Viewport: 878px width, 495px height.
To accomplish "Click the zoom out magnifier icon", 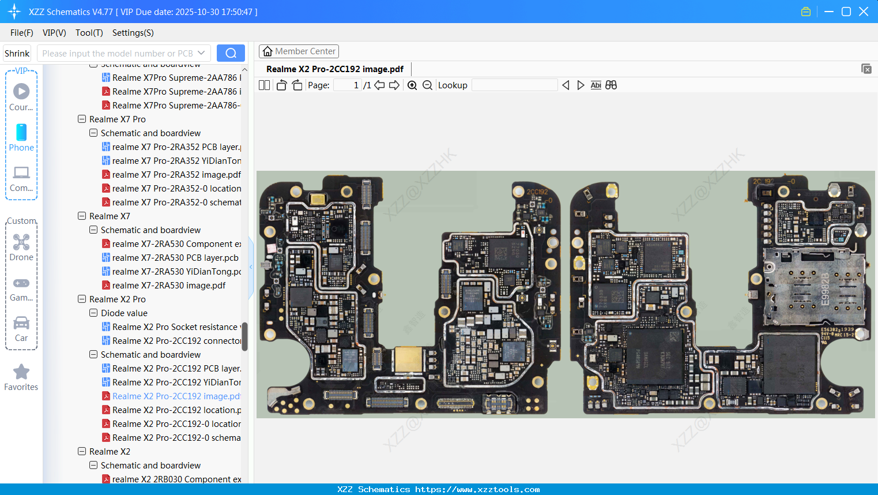I will [427, 85].
